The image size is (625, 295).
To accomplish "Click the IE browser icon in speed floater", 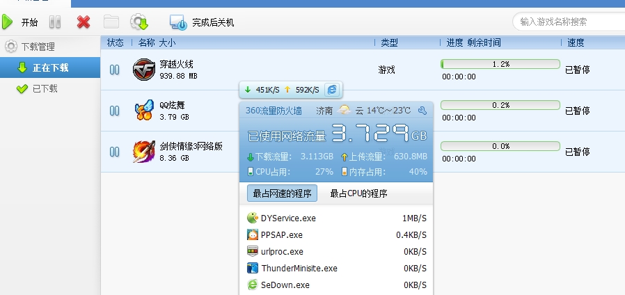I will click(331, 90).
